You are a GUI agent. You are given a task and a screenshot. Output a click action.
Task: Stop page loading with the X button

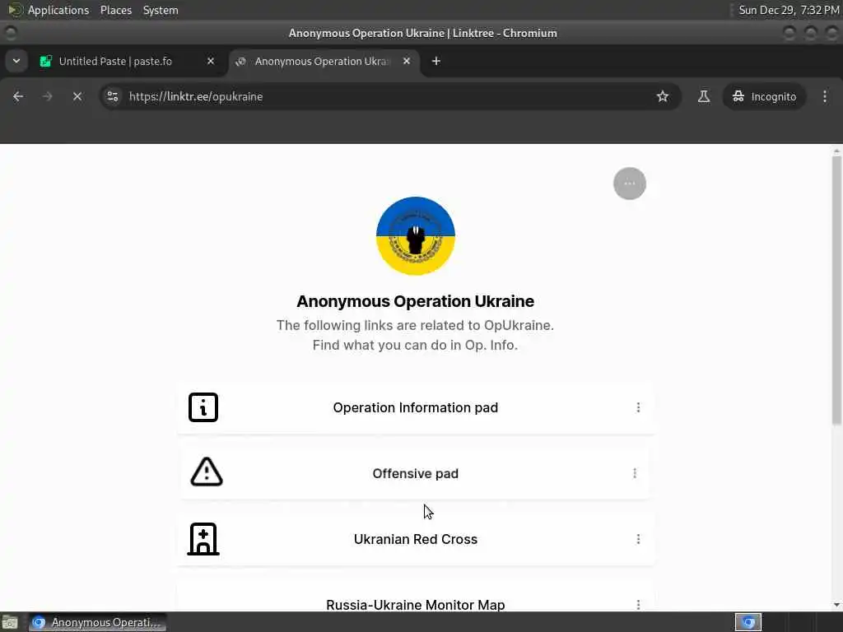tap(77, 97)
